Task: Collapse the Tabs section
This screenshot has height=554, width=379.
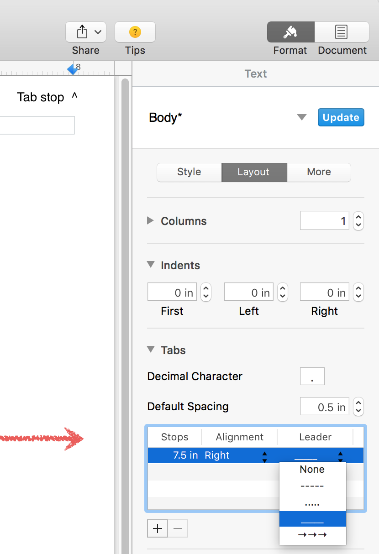Action: point(151,350)
